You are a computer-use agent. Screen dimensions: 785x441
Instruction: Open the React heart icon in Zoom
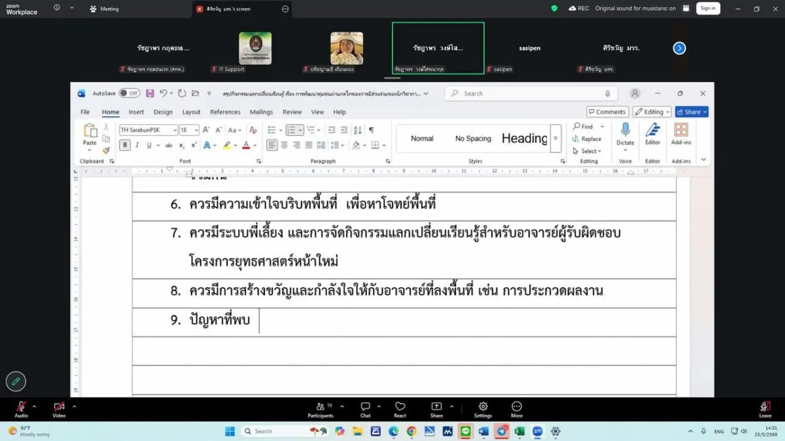pos(400,410)
